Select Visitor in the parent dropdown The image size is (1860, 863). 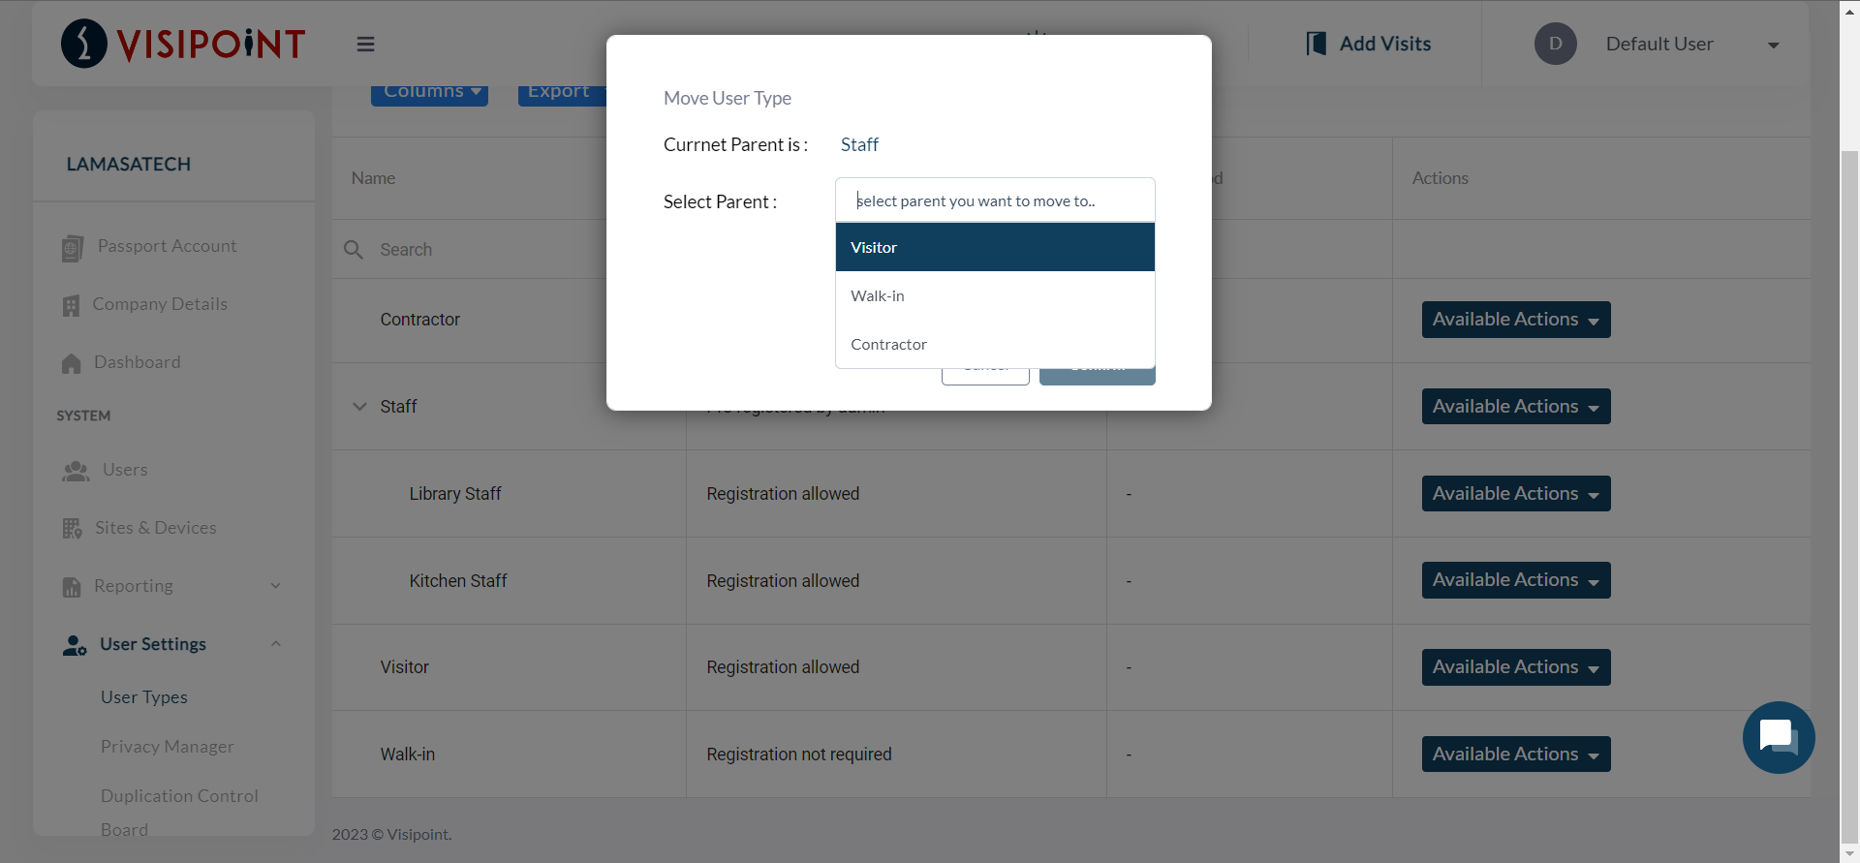click(995, 248)
